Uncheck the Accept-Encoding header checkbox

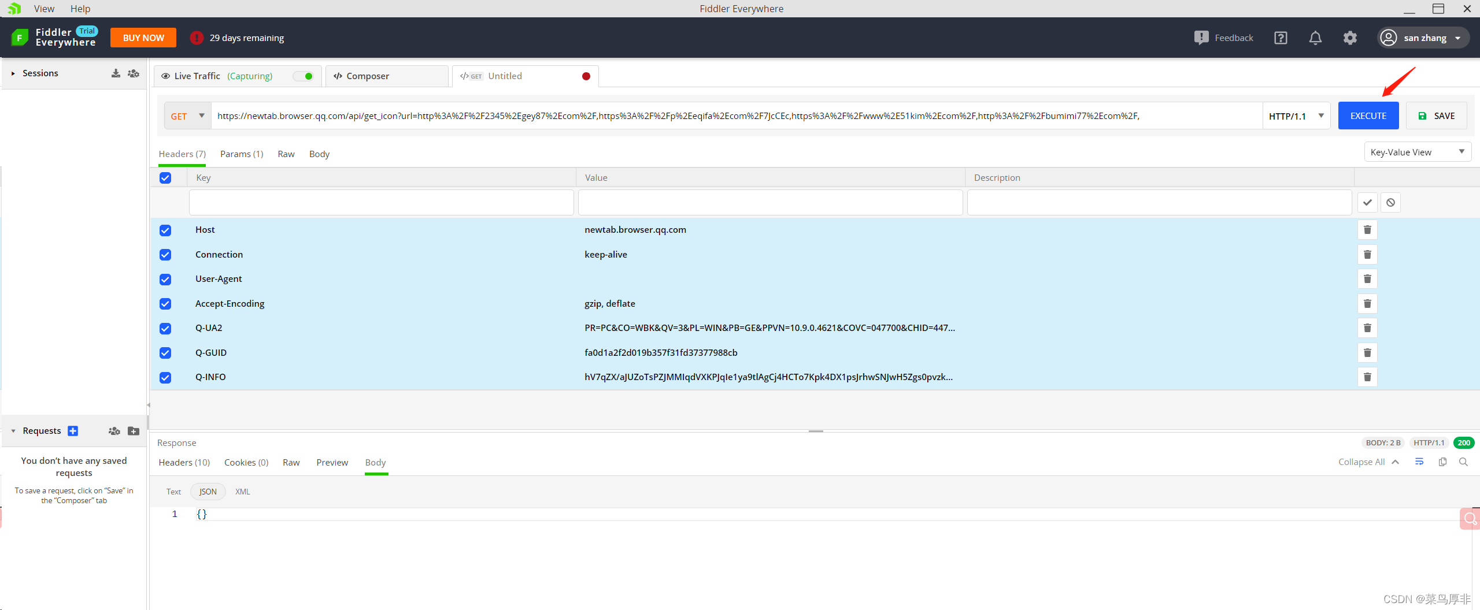pos(165,304)
